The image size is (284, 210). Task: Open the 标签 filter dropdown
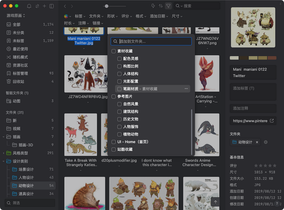[x=80, y=16]
